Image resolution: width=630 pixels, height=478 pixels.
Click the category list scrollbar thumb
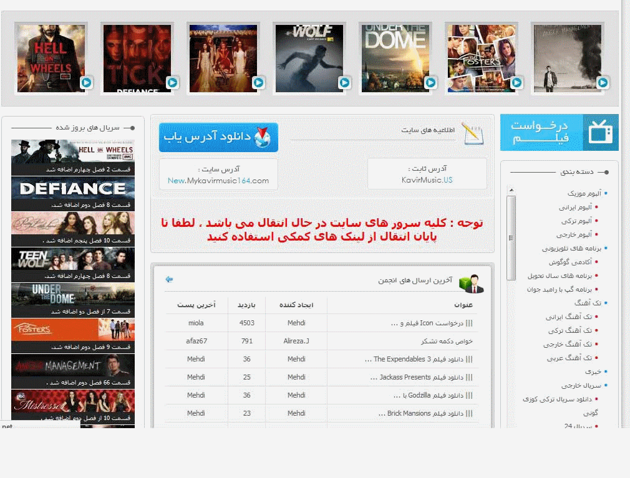[x=511, y=238]
